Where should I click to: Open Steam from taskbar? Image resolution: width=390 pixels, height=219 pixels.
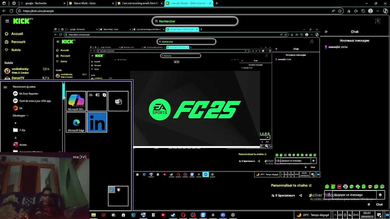[173, 215]
